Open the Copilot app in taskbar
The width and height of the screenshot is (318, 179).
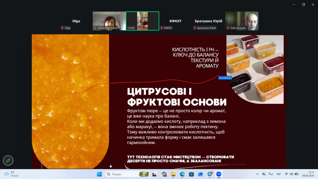pyautogui.click(x=164, y=174)
